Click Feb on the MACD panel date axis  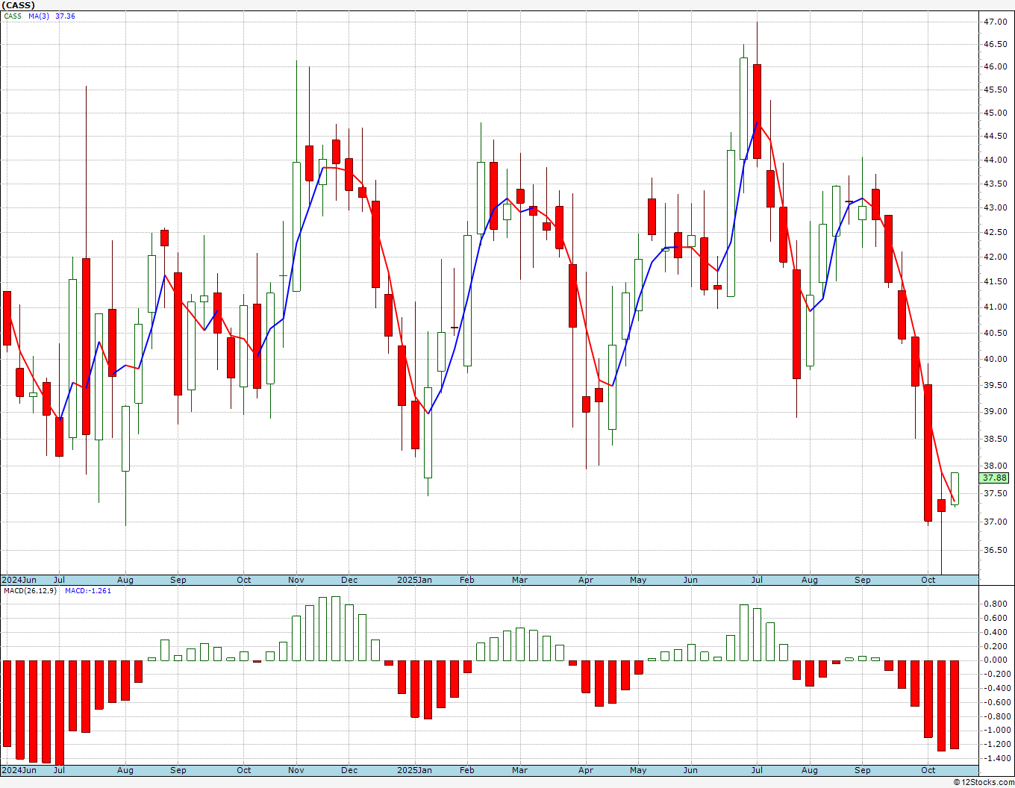[x=467, y=770]
